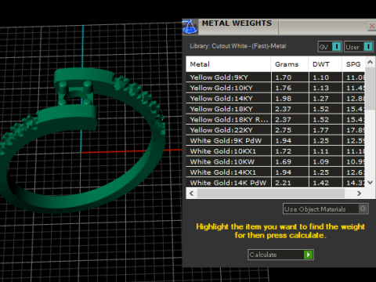Select the Yellow Gold:22KY row

pyautogui.click(x=275, y=130)
